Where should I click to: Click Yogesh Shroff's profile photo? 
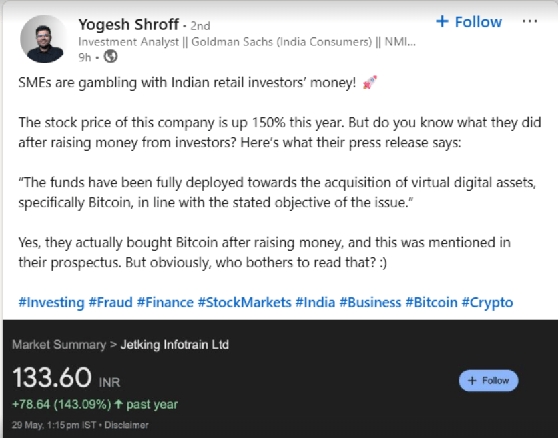point(45,39)
